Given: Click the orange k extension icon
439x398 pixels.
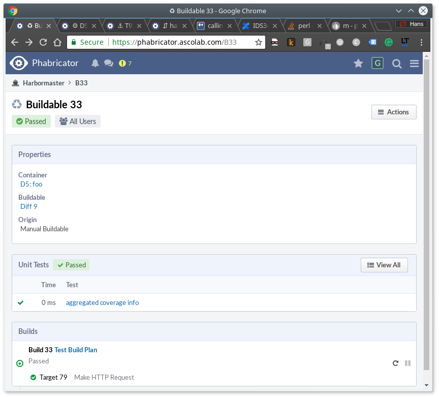Looking at the screenshot, I should click(x=291, y=42).
